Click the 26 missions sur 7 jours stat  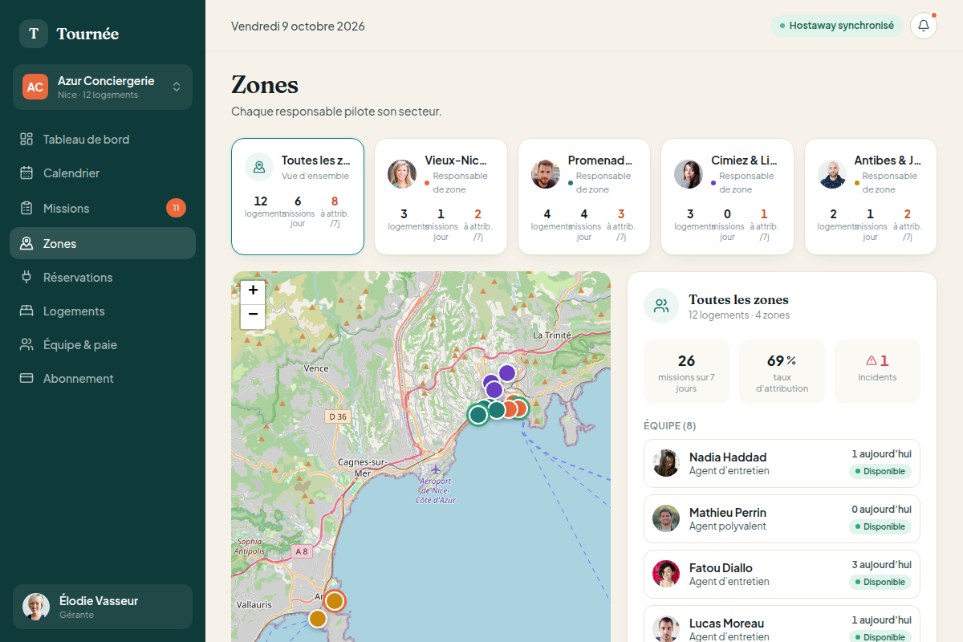(x=686, y=372)
